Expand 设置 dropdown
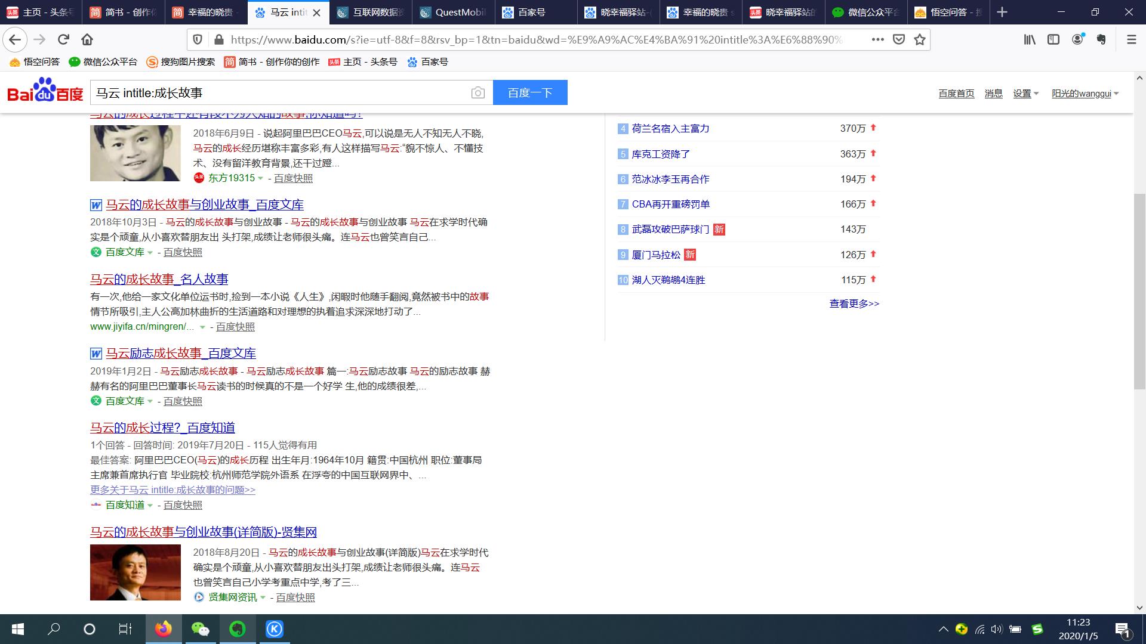The width and height of the screenshot is (1146, 644). coord(1025,94)
